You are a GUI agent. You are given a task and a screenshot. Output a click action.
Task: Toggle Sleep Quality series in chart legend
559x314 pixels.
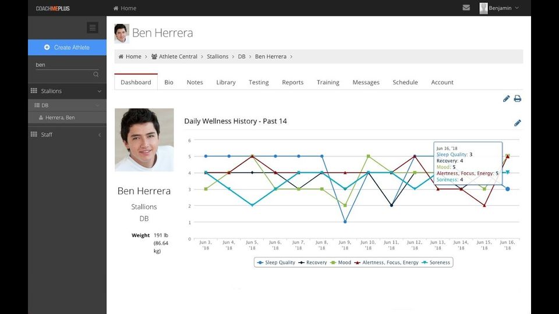coord(276,263)
